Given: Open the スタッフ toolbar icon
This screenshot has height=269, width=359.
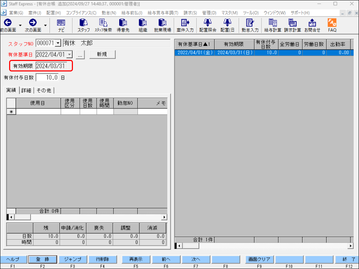Looking at the screenshot, I should [83, 25].
